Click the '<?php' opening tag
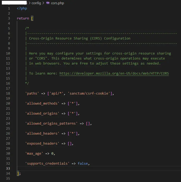The height and width of the screenshot is (182, 181). (x=22, y=8)
